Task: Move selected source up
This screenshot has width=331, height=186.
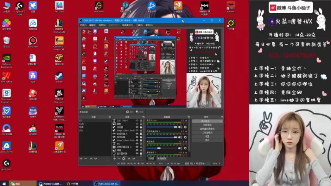Action: pyautogui.click(x=129, y=158)
